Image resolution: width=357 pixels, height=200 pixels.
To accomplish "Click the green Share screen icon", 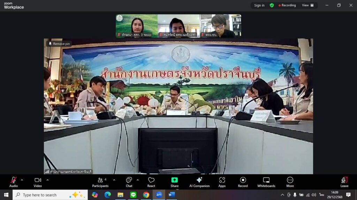I will [x=174, y=180].
